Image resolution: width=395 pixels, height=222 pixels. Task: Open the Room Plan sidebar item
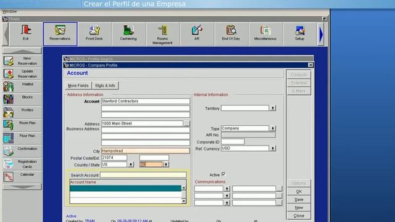click(x=22, y=125)
